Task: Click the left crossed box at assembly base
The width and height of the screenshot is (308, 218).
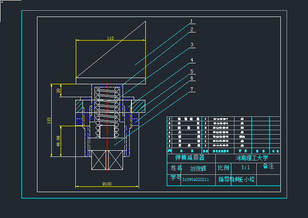Action: pyautogui.click(x=99, y=160)
